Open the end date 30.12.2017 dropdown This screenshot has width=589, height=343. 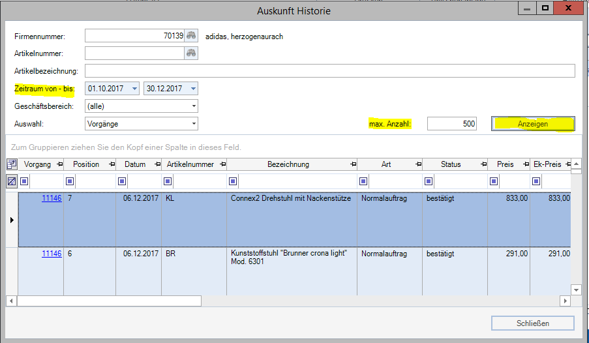pyautogui.click(x=193, y=89)
